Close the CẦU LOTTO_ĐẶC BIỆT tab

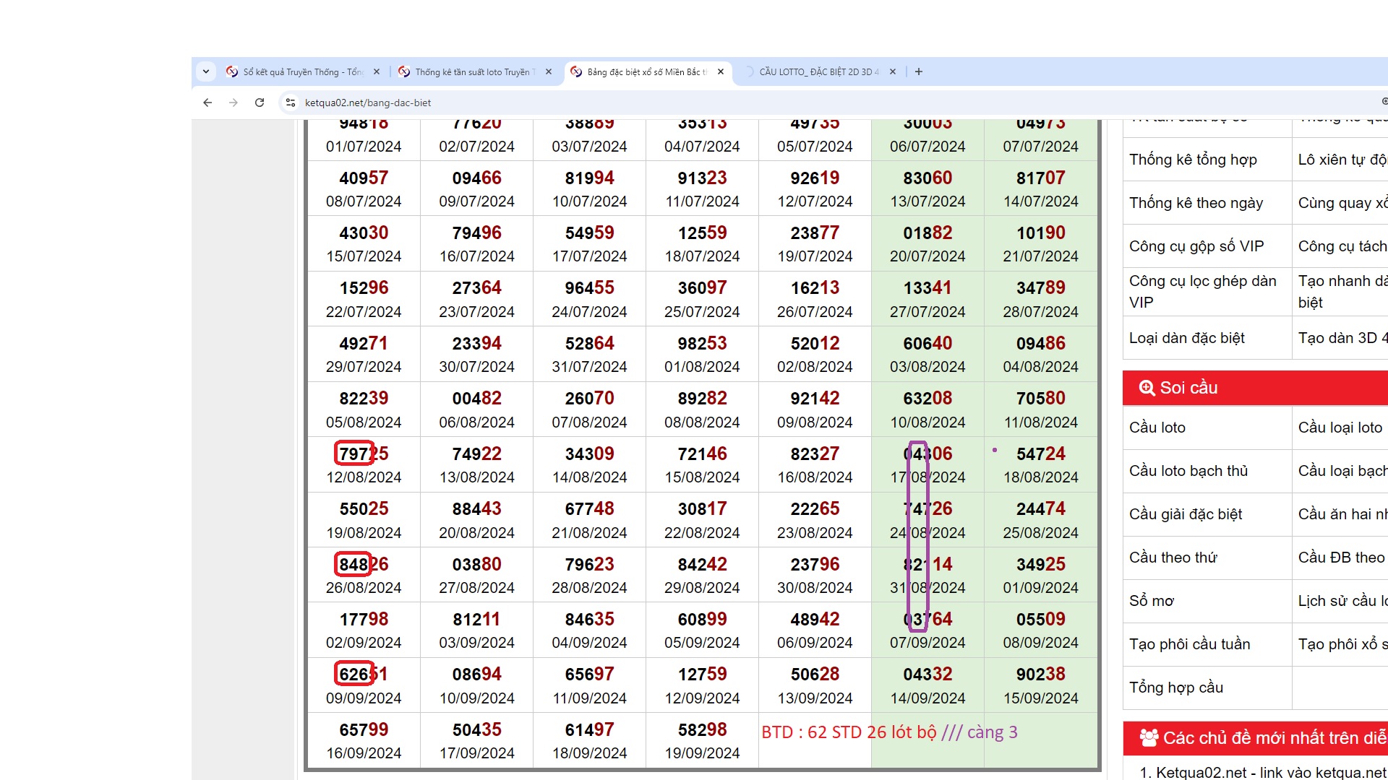tap(893, 71)
